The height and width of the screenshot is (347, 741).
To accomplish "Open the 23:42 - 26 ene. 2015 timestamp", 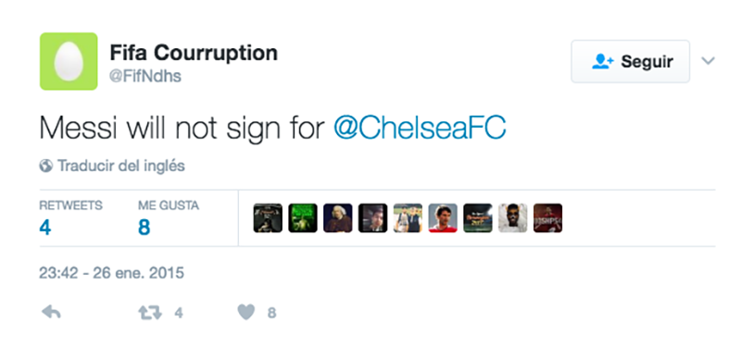I will tap(111, 273).
